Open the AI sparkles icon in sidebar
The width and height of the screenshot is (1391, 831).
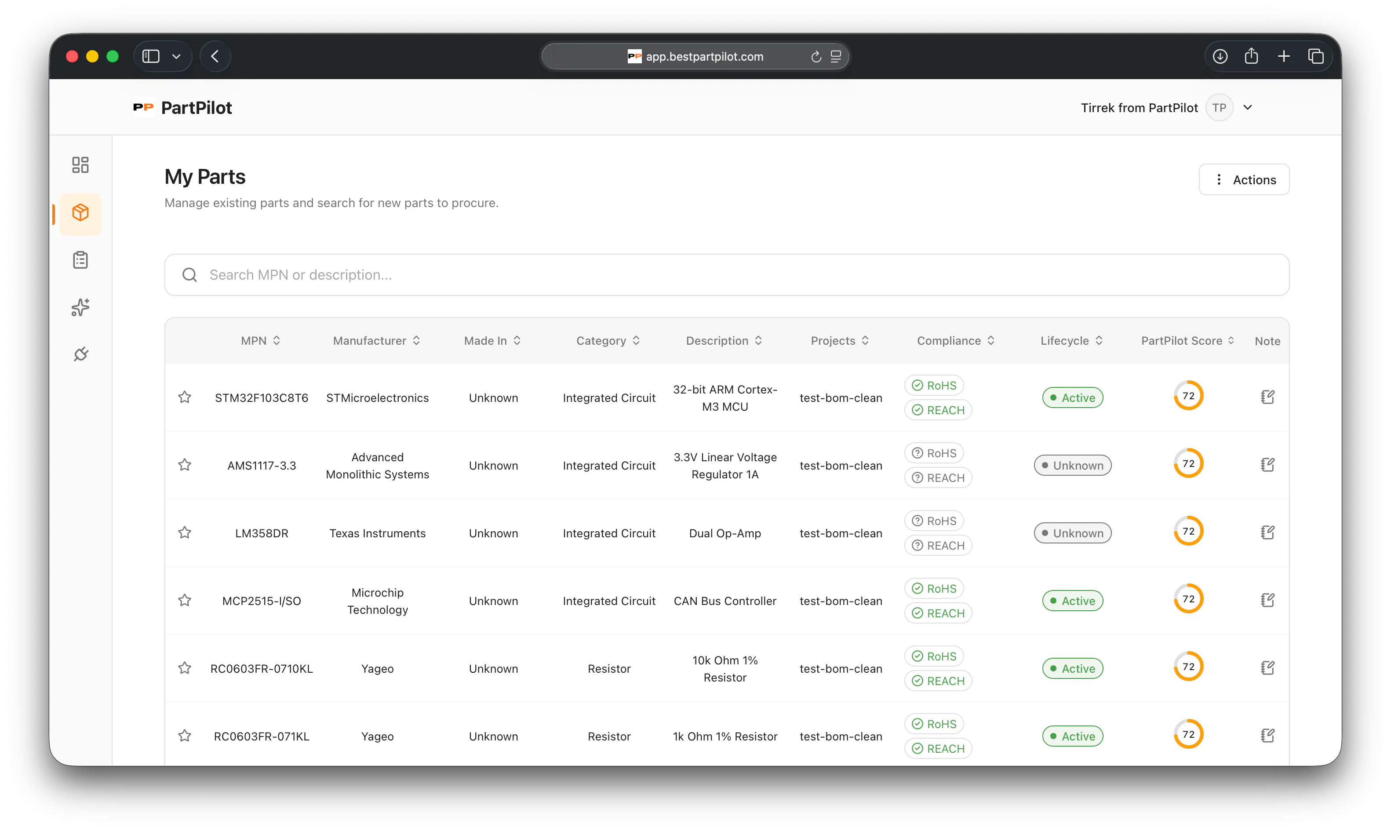pyautogui.click(x=80, y=307)
